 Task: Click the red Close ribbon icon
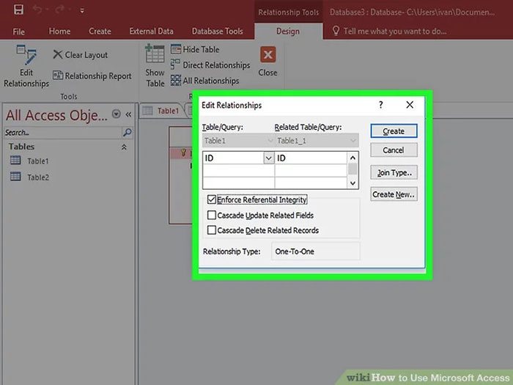coord(267,56)
